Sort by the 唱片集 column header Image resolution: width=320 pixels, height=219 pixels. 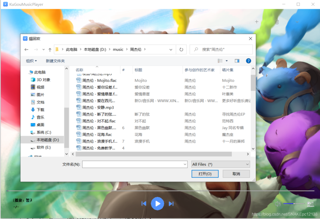[228, 70]
